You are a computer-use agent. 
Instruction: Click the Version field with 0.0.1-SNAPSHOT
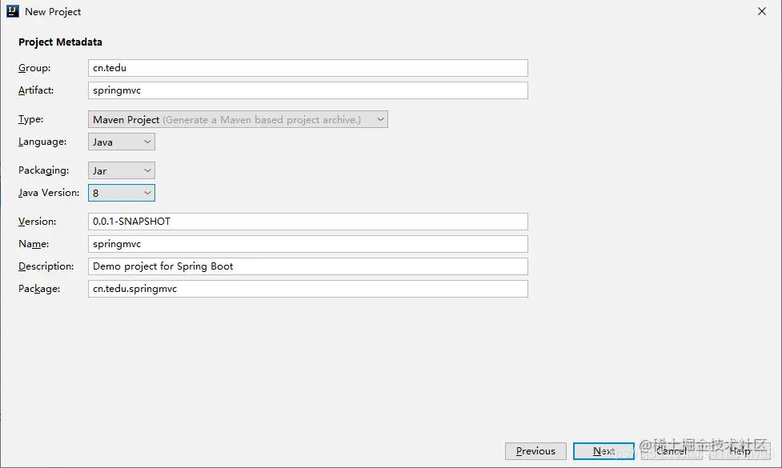[307, 222]
